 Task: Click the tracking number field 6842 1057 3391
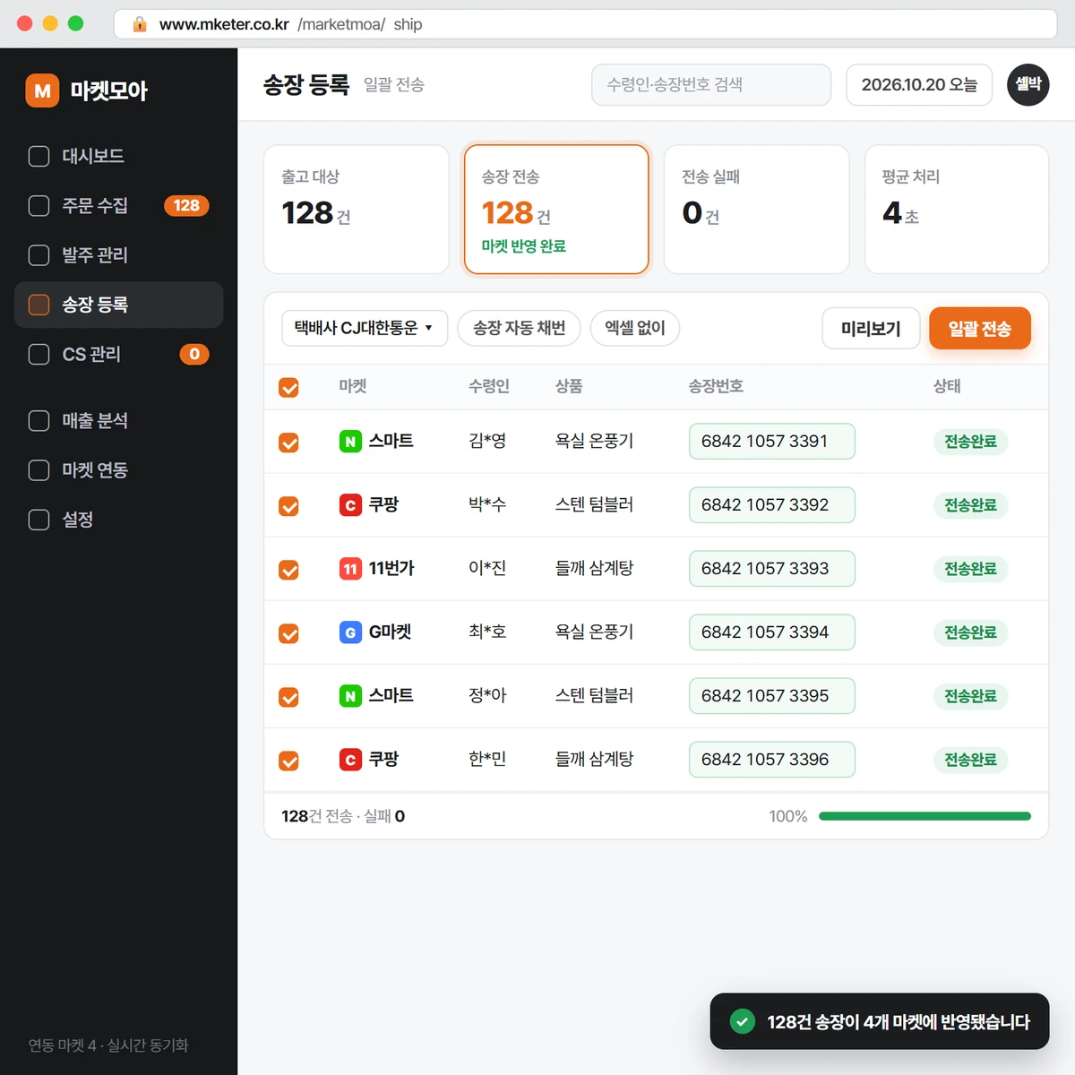click(772, 442)
